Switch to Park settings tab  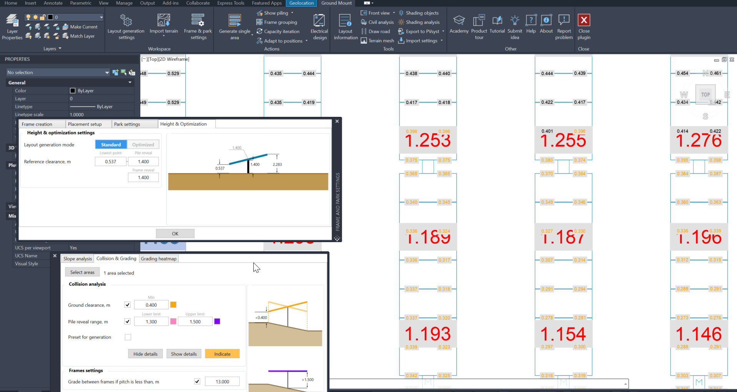[x=134, y=124]
